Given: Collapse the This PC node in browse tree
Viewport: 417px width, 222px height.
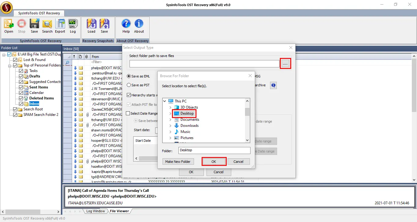Looking at the screenshot, I should pos(165,101).
